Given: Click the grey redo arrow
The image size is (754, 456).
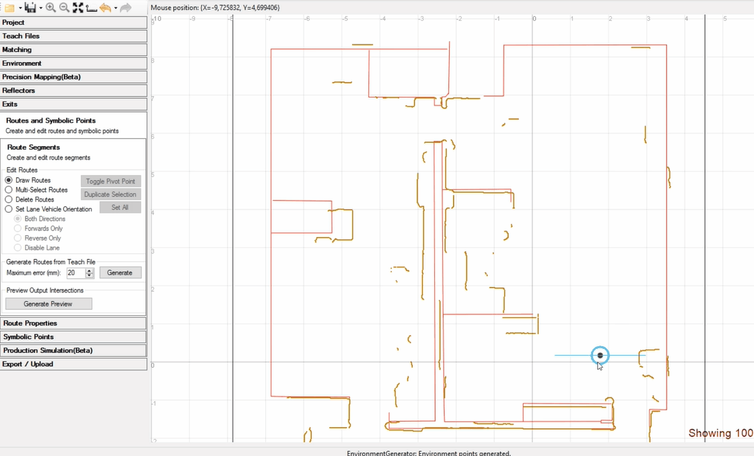Looking at the screenshot, I should pyautogui.click(x=125, y=7).
